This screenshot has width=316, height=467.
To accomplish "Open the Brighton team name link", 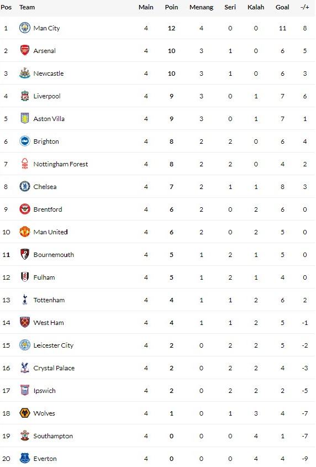I will [x=46, y=141].
